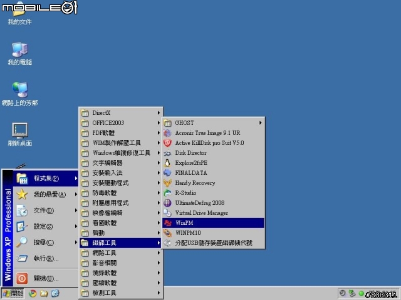Open Documents (文件) in Start menu
The image size is (401, 300).
[46, 211]
